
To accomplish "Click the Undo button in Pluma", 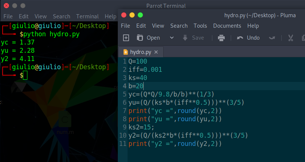I will [x=248, y=38].
